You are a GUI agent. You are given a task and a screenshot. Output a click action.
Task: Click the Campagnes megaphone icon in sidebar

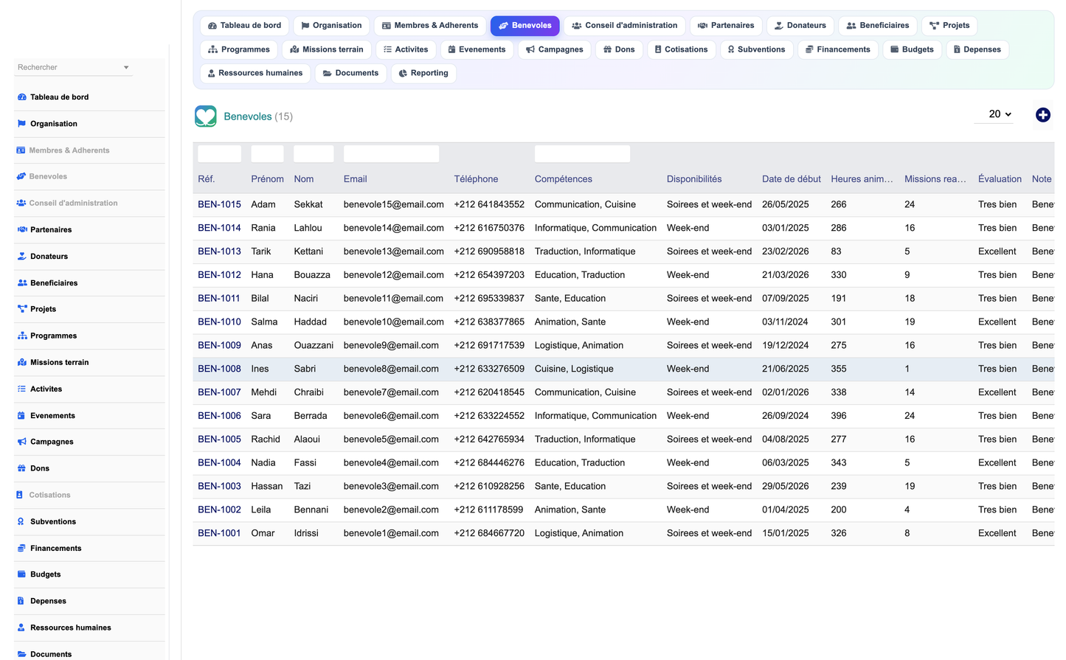coord(22,442)
